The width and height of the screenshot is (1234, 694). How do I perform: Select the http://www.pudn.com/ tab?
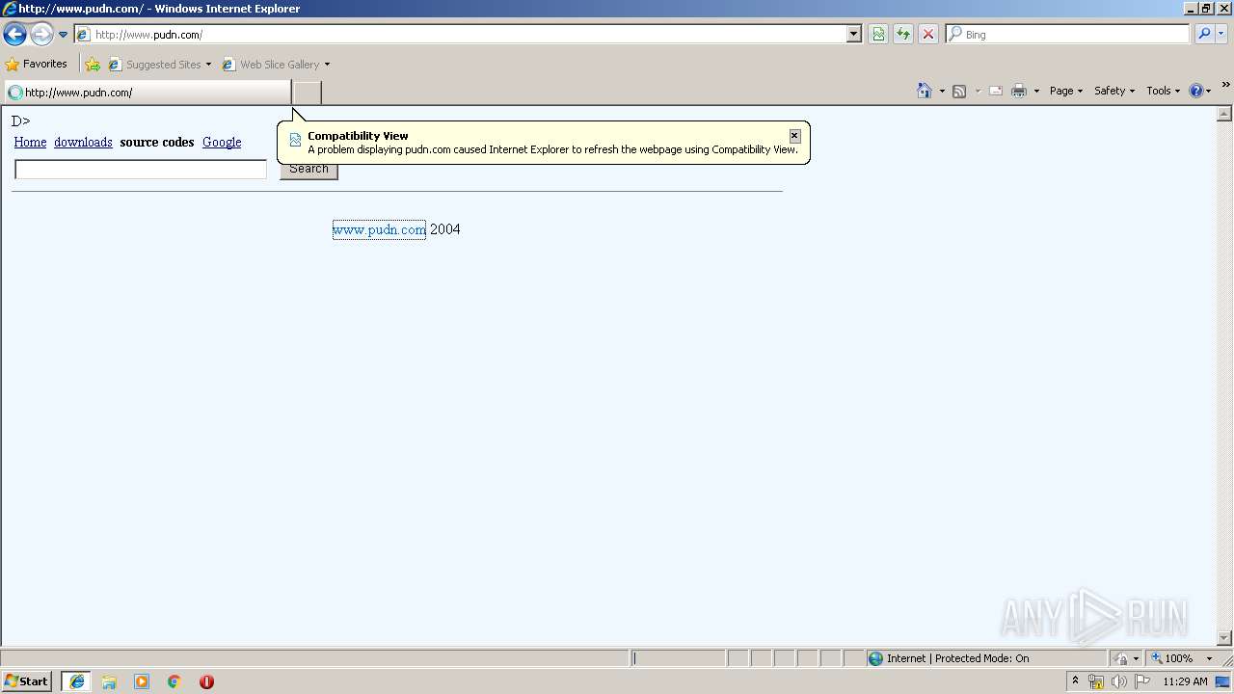(x=147, y=93)
